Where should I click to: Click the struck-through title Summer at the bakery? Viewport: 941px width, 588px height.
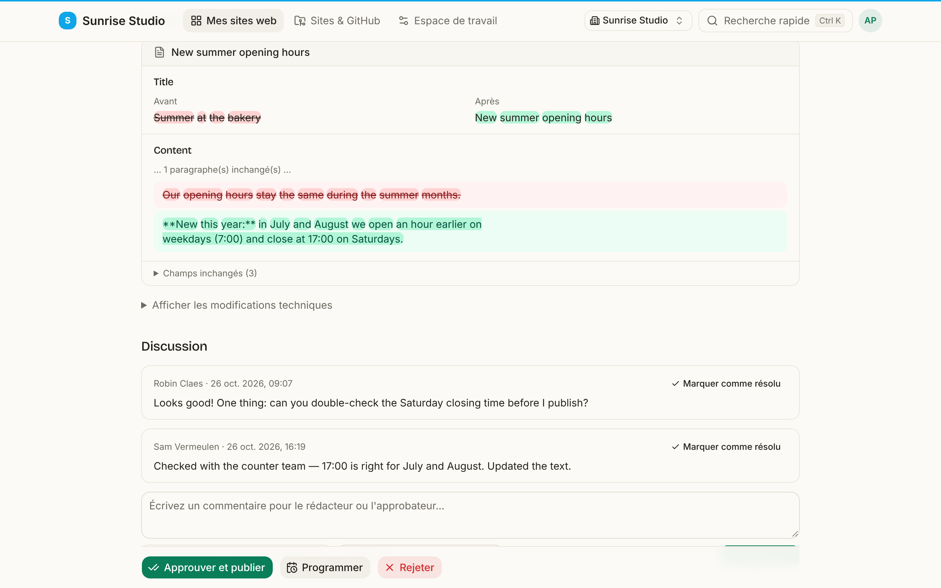207,118
